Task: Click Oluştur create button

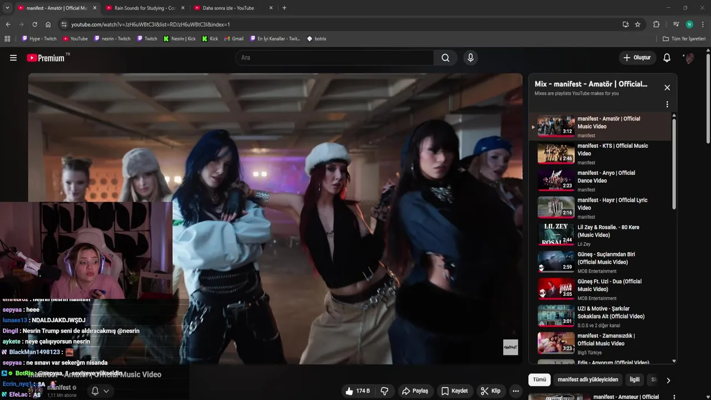Action: pos(637,58)
